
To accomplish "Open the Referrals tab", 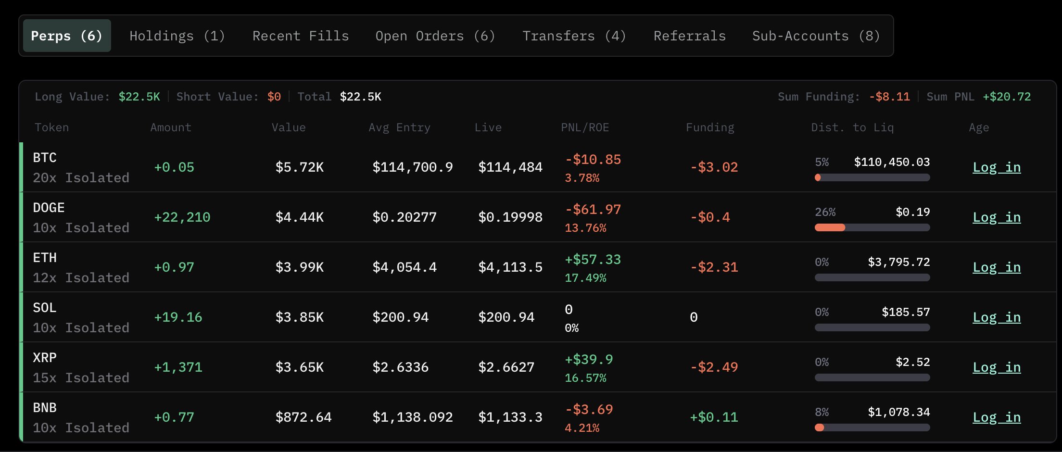I will (x=689, y=36).
